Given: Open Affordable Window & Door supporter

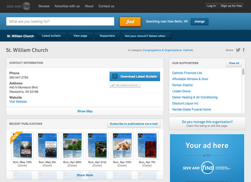Looking at the screenshot, I should coord(190,79).
